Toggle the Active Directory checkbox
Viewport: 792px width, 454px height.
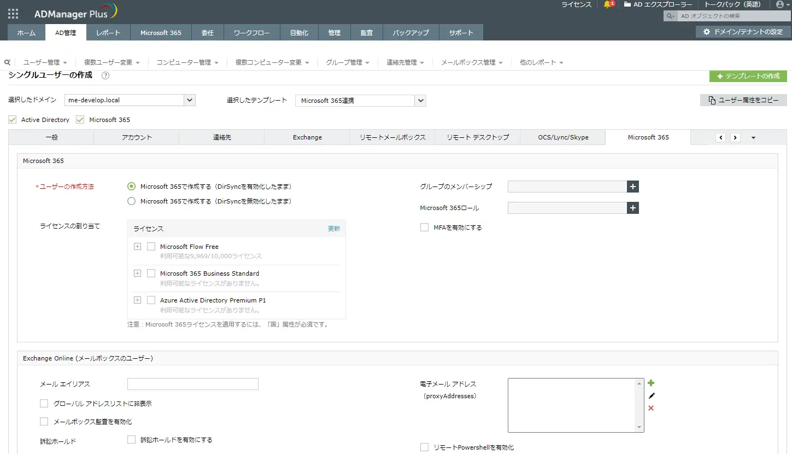pos(13,119)
